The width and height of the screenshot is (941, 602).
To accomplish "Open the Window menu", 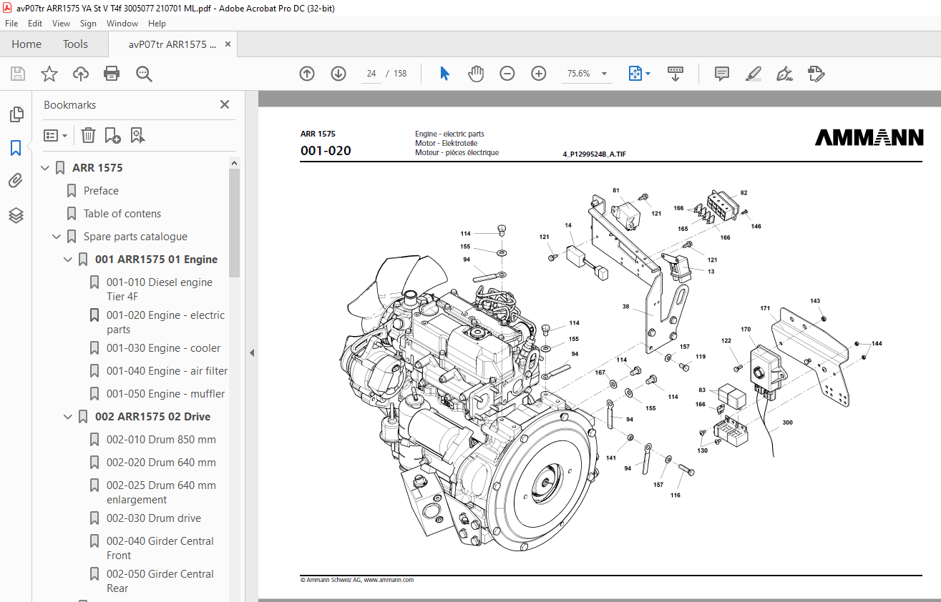I will click(x=122, y=24).
